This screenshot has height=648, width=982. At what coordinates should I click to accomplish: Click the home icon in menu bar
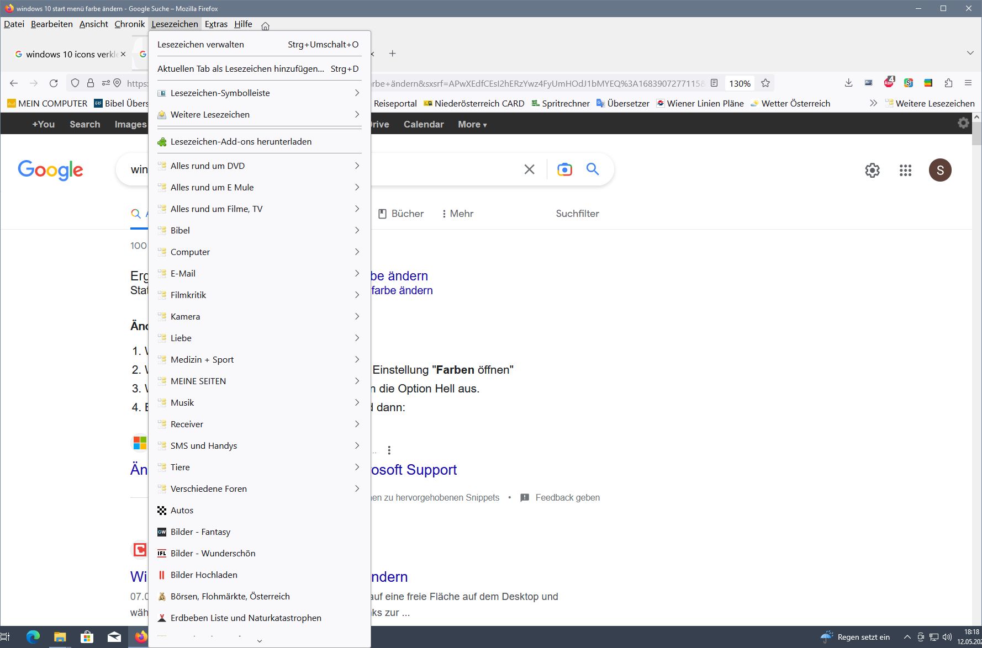265,26
